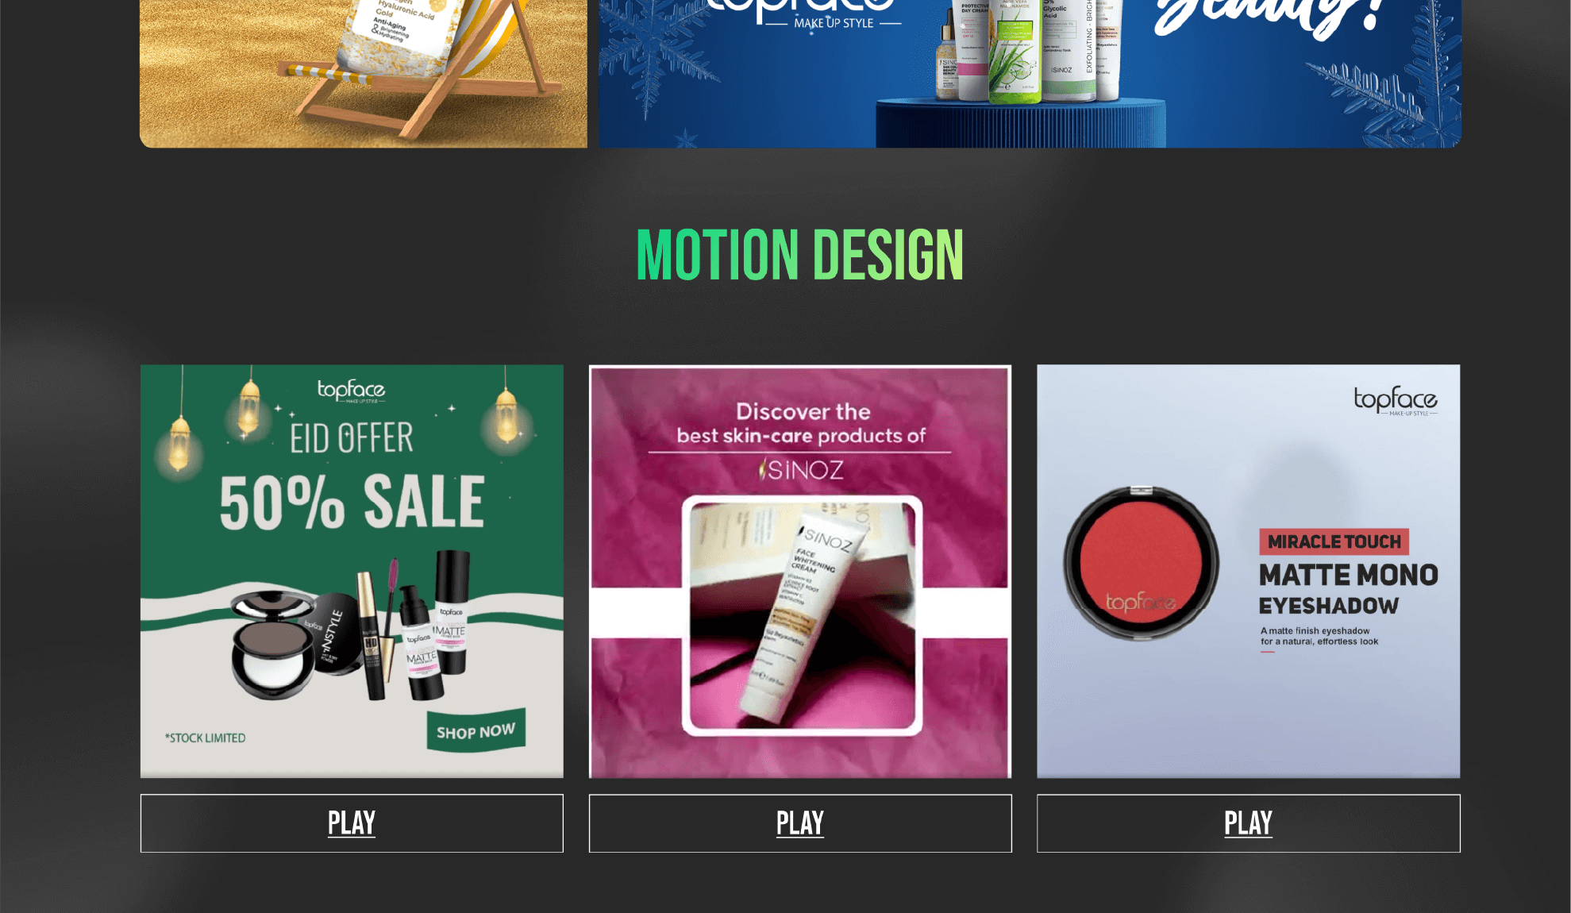This screenshot has width=1571, height=913.
Task: Open the Matte Mono Eyeshadow thumbnail
Action: tap(1249, 571)
